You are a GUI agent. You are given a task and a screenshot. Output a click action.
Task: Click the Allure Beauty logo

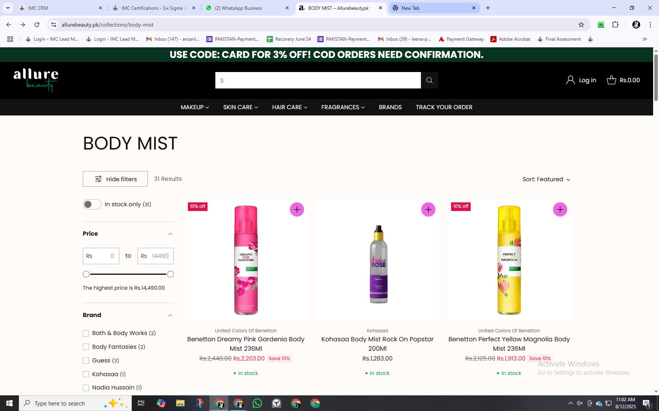coord(36,80)
